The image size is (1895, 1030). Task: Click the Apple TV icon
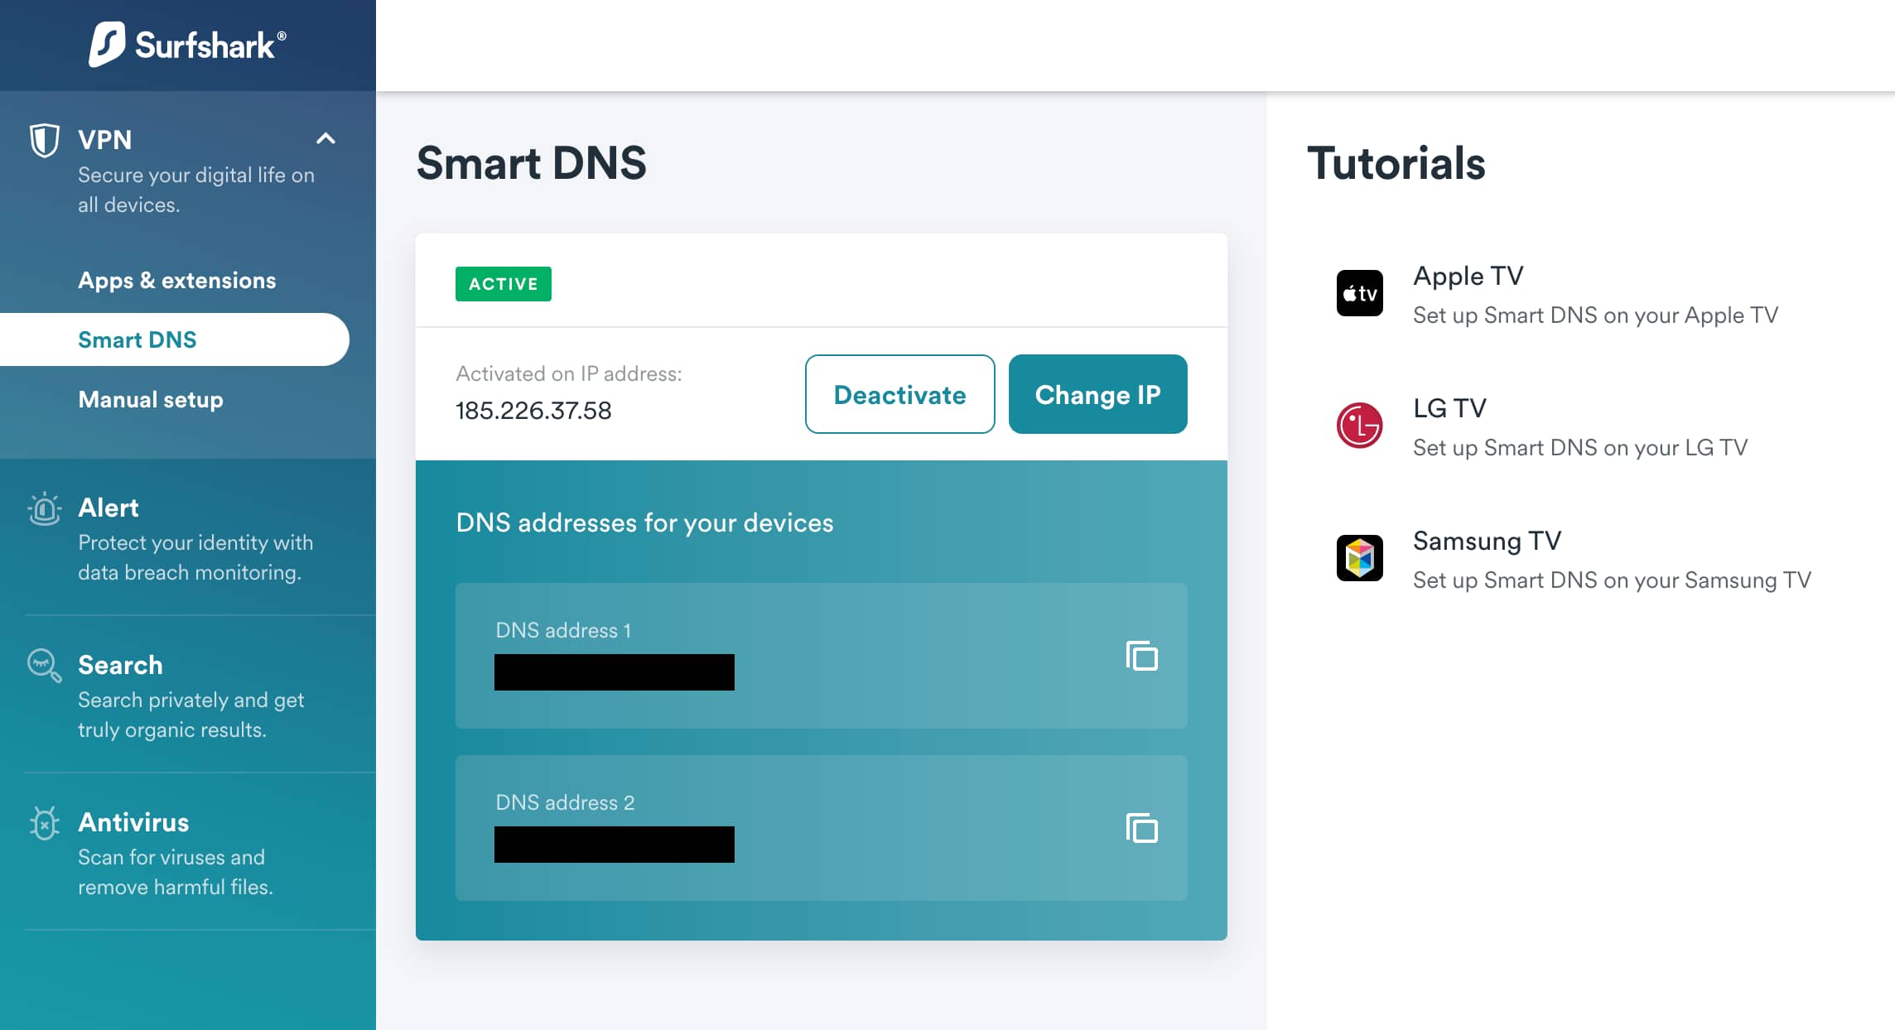click(1360, 293)
